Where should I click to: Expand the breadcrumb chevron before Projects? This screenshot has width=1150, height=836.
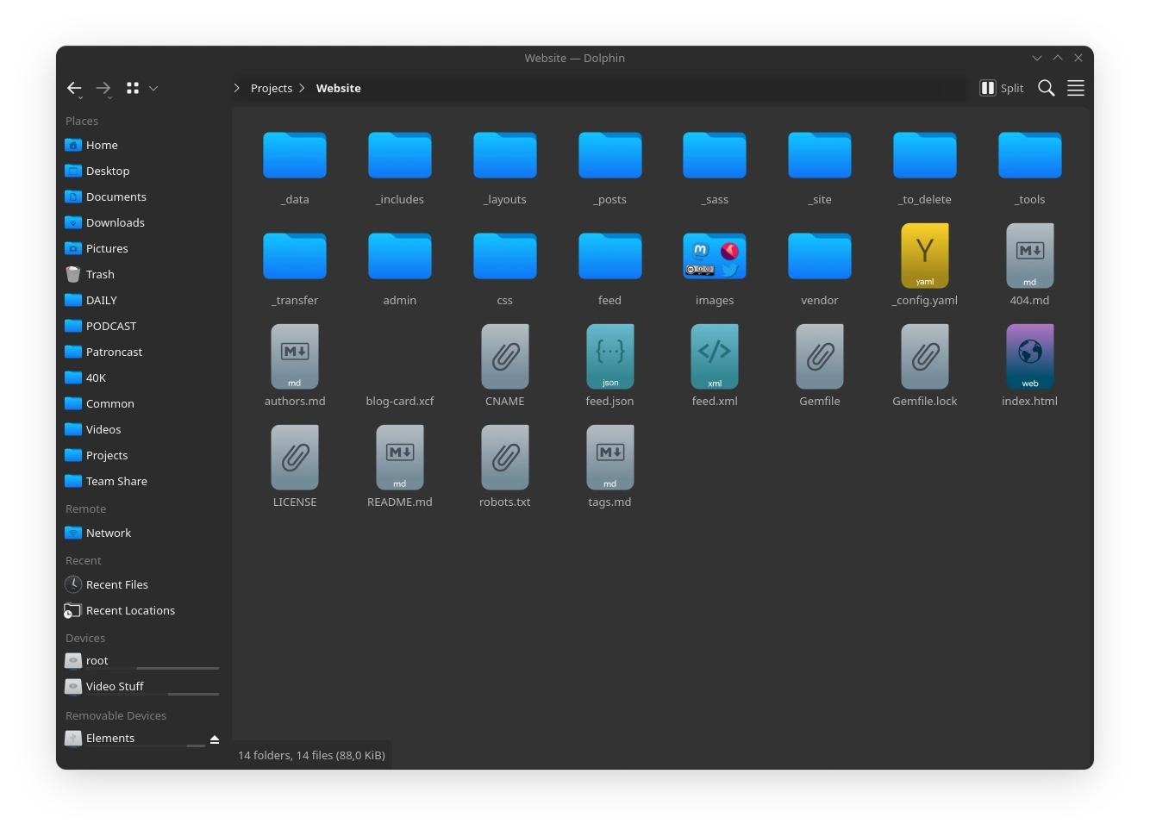tap(237, 88)
